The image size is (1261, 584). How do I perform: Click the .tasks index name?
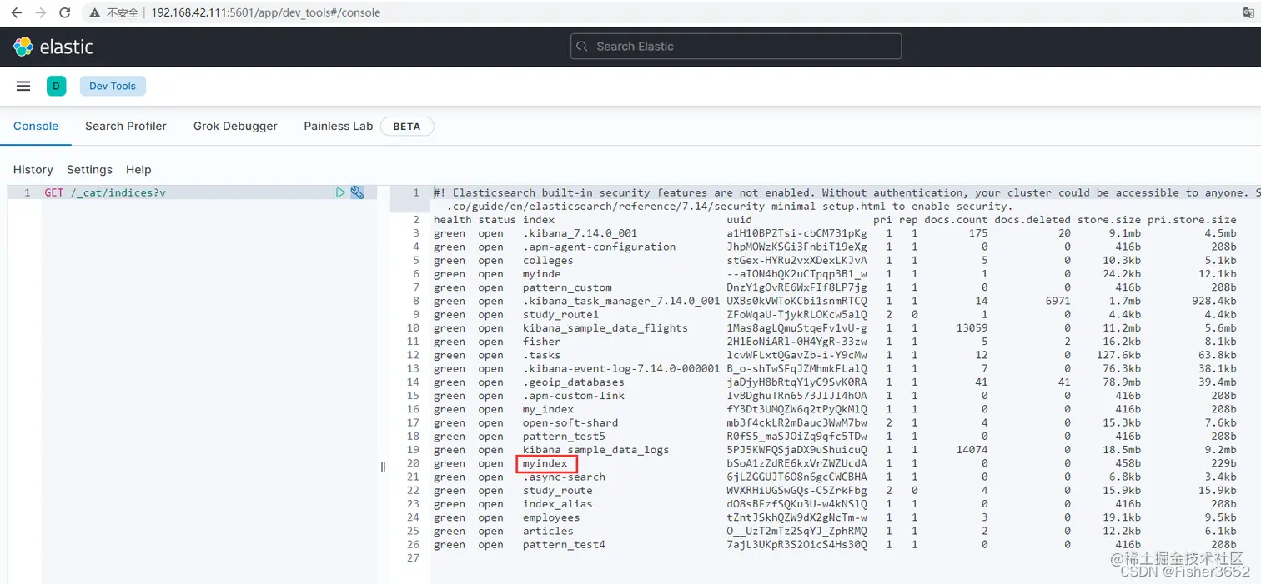pos(542,355)
